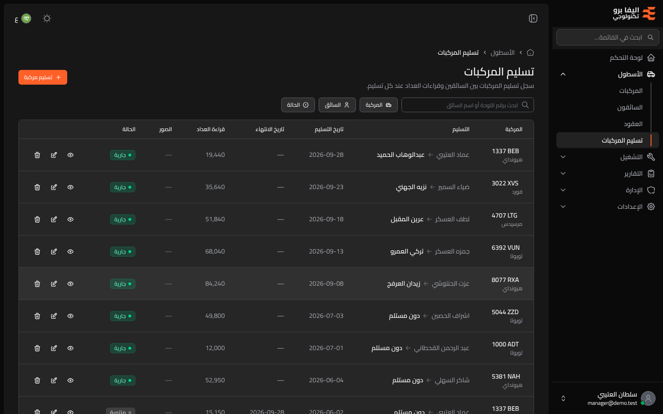This screenshot has height=414, width=663.
Task: Edit the 1337 BEB handover dated 2026-09-28
Action: pos(54,155)
